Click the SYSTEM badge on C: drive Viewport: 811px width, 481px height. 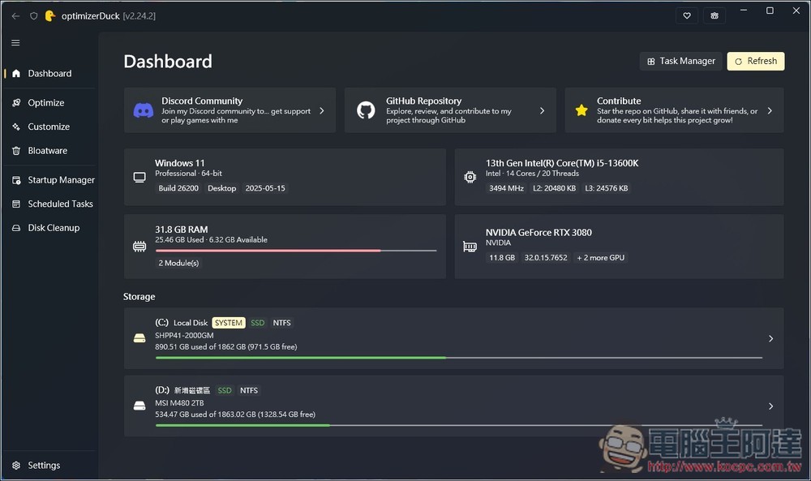(229, 323)
